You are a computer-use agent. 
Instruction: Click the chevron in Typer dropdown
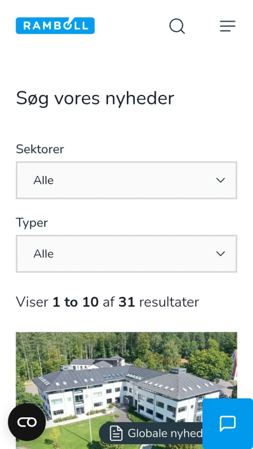click(221, 254)
